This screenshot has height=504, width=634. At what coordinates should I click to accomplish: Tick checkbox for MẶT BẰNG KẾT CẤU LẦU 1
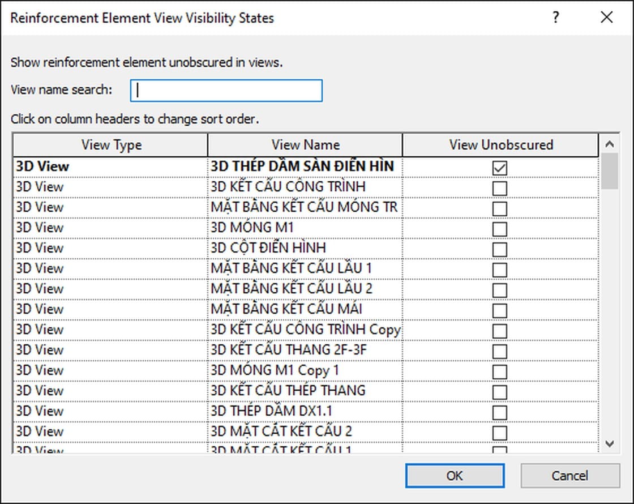click(500, 270)
